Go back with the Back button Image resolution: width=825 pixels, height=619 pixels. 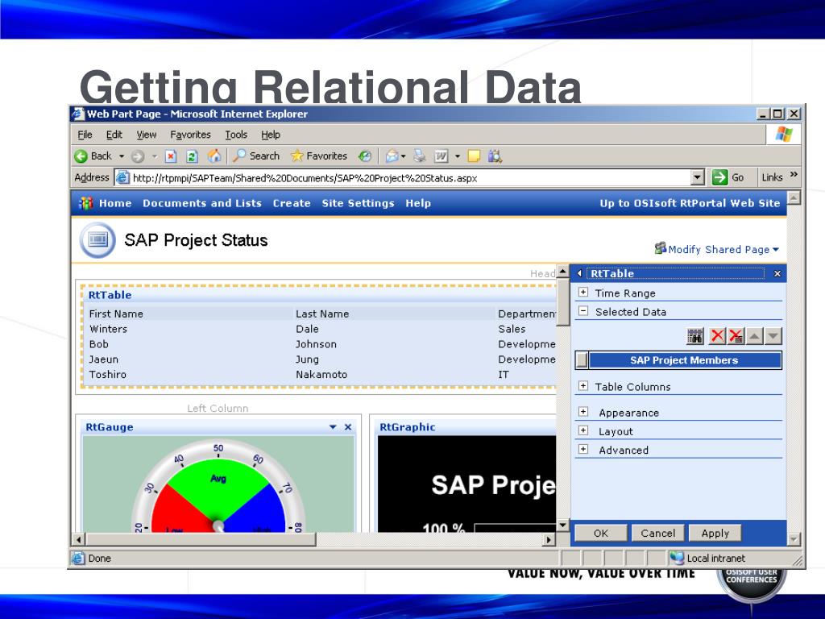click(93, 156)
